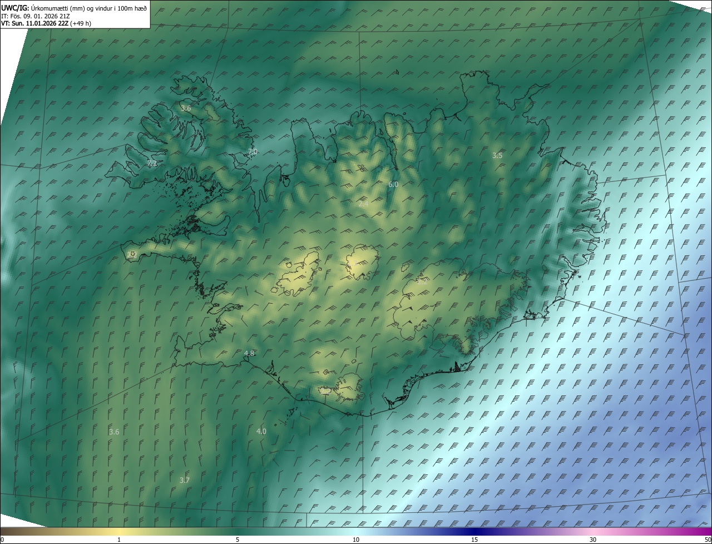Viewport: 712px width, 544px height.
Task: Click the 3.6 value over the southwest sea
Action: pyautogui.click(x=114, y=432)
